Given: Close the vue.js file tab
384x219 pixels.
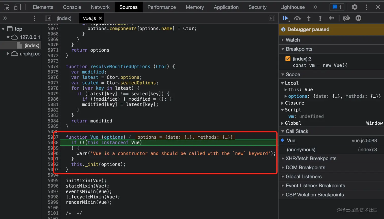Looking at the screenshot, I should [x=100, y=18].
